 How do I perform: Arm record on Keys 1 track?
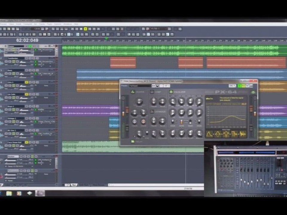[x=34, y=106]
